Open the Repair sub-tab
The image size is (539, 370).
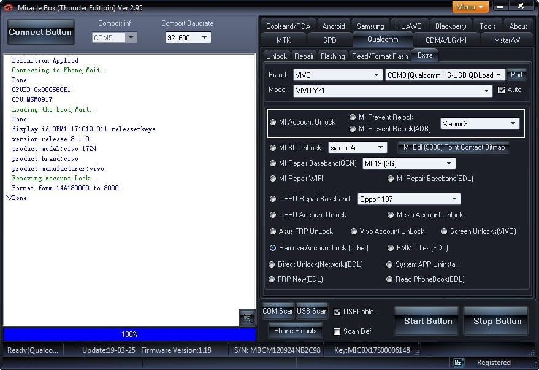(304, 56)
